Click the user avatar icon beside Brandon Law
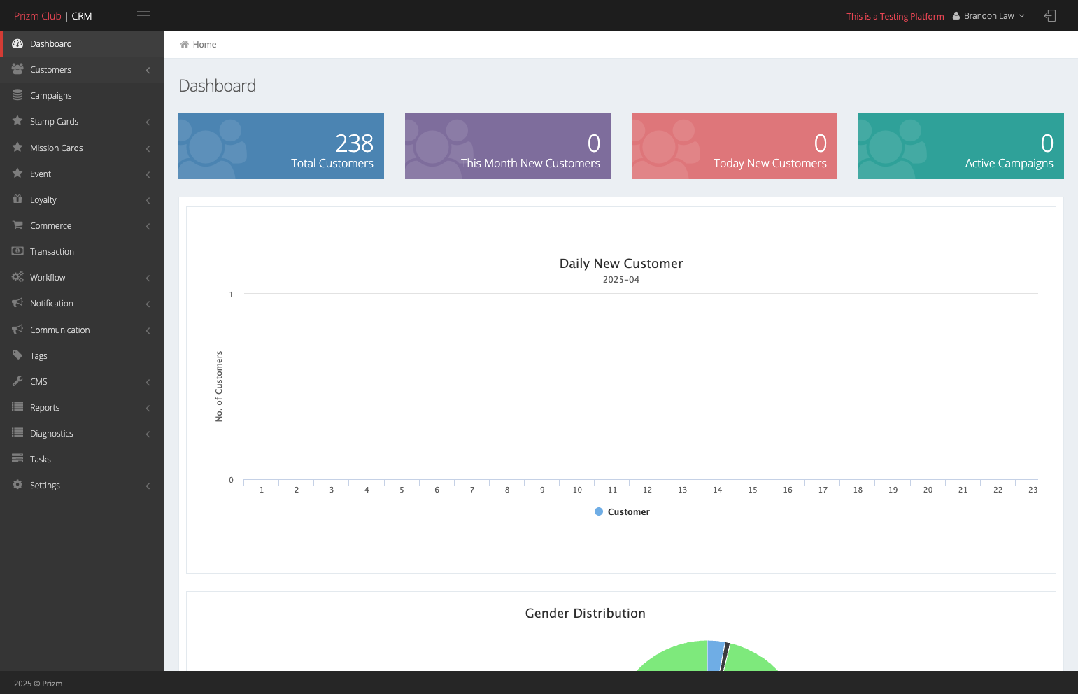 point(956,15)
